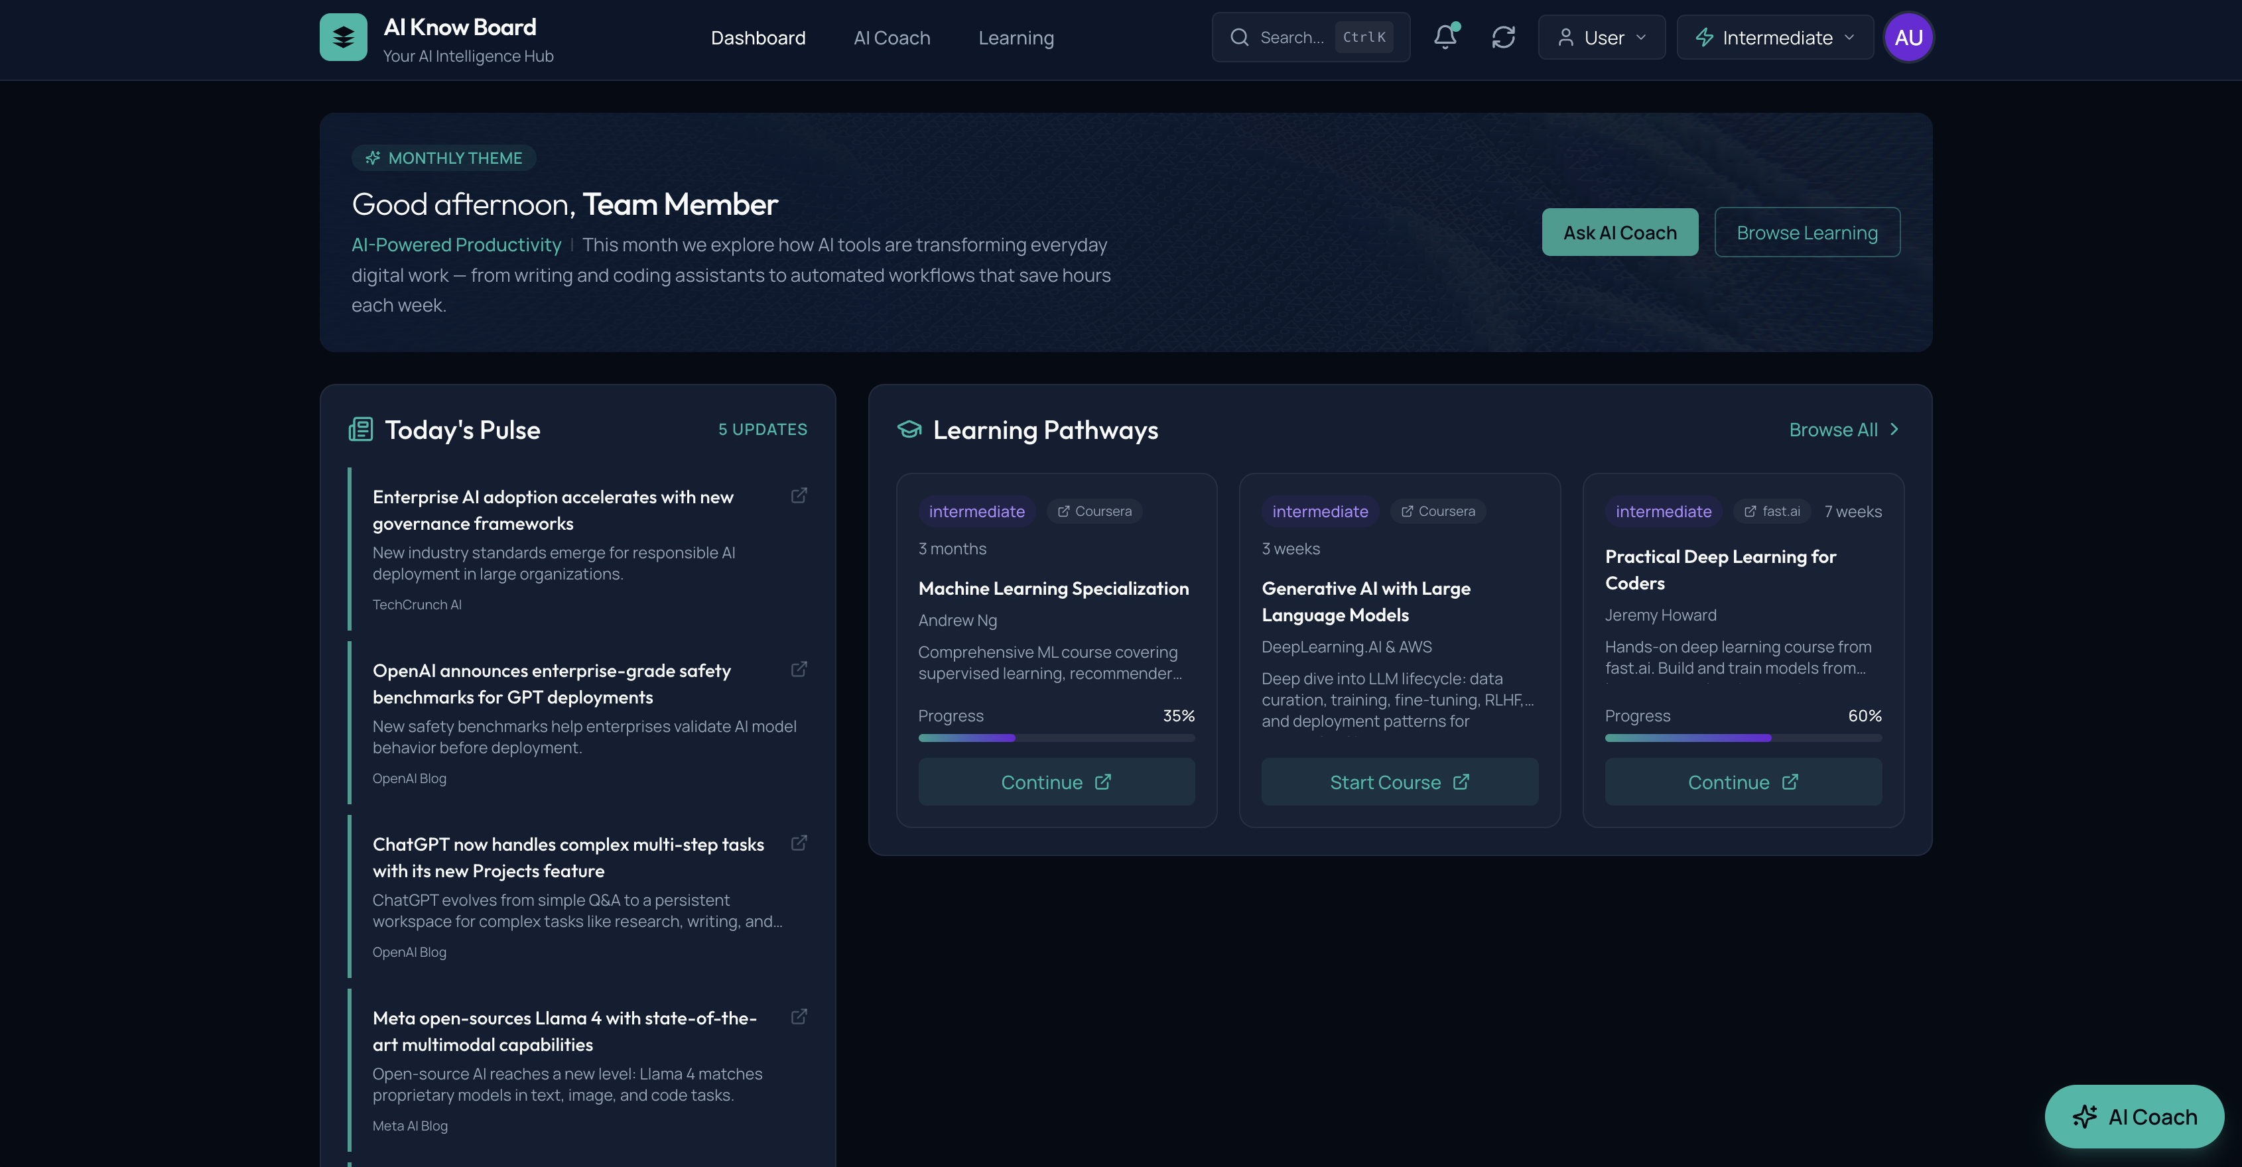Image resolution: width=2242 pixels, height=1167 pixels.
Task: Click the fast.ai source tag
Action: coord(1772,511)
